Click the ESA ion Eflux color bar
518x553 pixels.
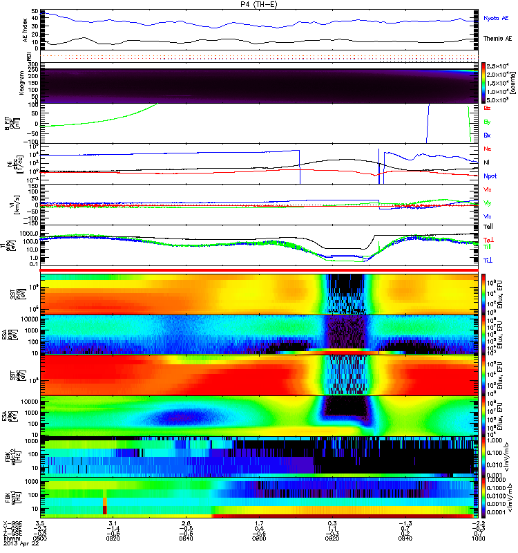(483, 335)
